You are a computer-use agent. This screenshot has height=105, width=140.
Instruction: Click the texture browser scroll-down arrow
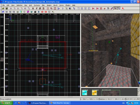(x=139, y=95)
